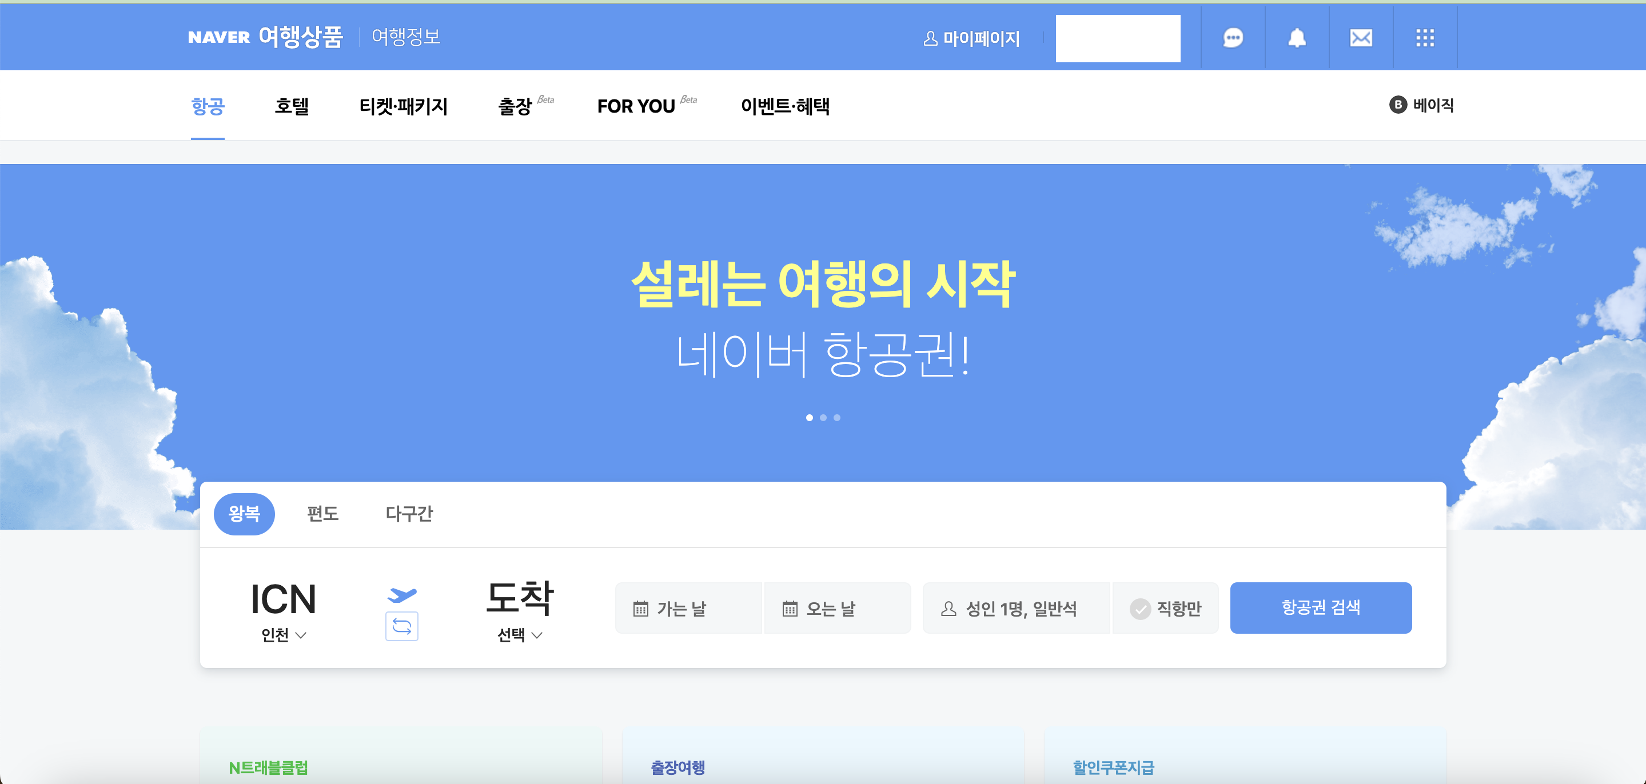Open the 티켓·패키지 tab

pos(403,106)
